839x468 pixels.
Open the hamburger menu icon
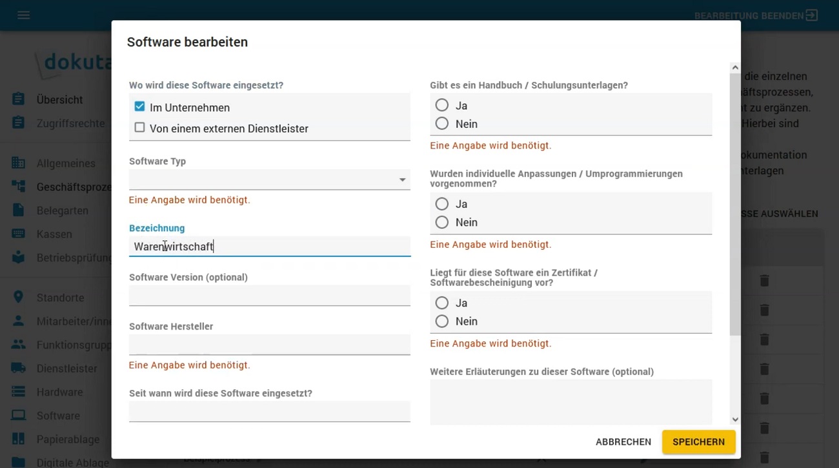pyautogui.click(x=24, y=15)
